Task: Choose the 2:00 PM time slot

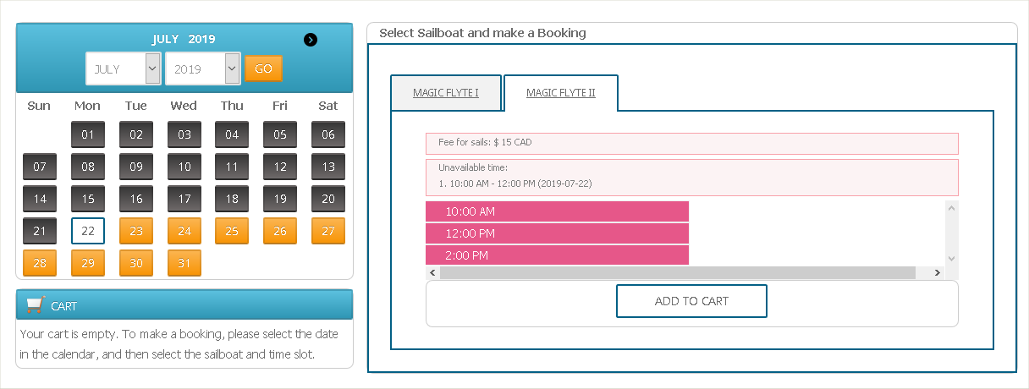Action: pyautogui.click(x=557, y=255)
